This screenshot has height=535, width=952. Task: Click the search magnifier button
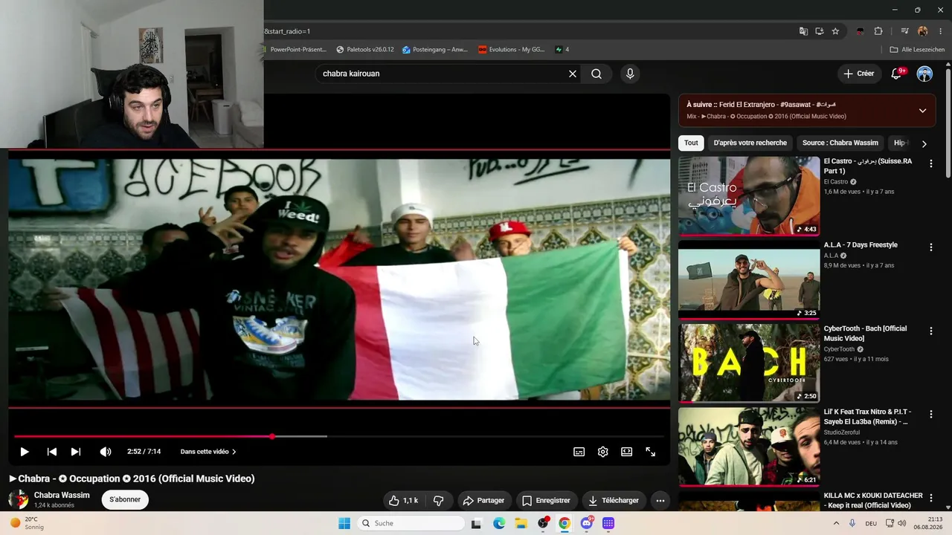click(x=596, y=74)
